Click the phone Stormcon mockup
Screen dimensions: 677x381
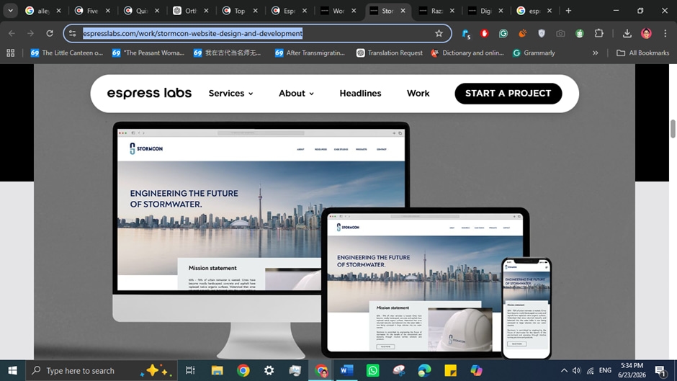tap(526, 308)
